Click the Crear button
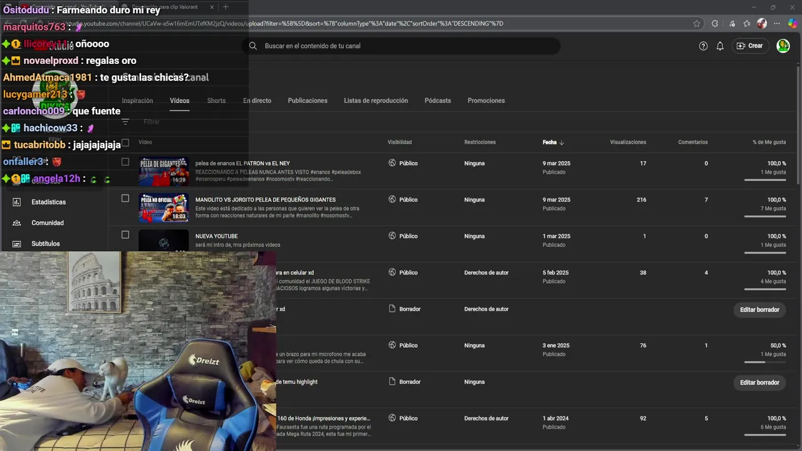This screenshot has height=451, width=802. point(750,46)
